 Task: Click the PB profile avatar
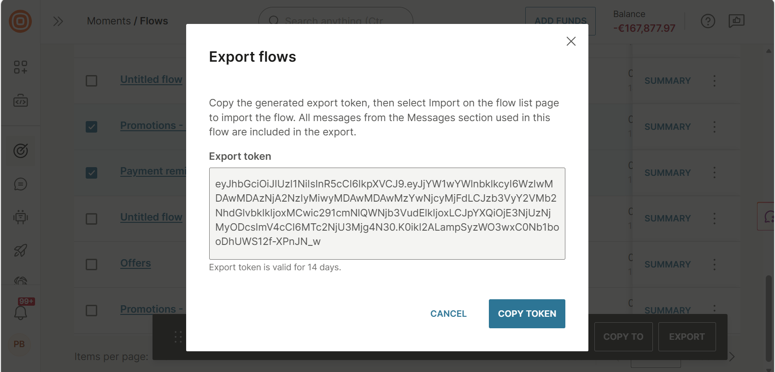point(19,344)
